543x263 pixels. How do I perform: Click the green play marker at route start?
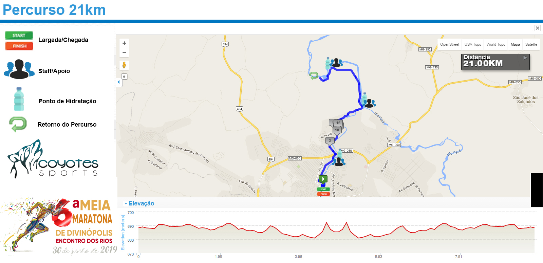pos(323,179)
